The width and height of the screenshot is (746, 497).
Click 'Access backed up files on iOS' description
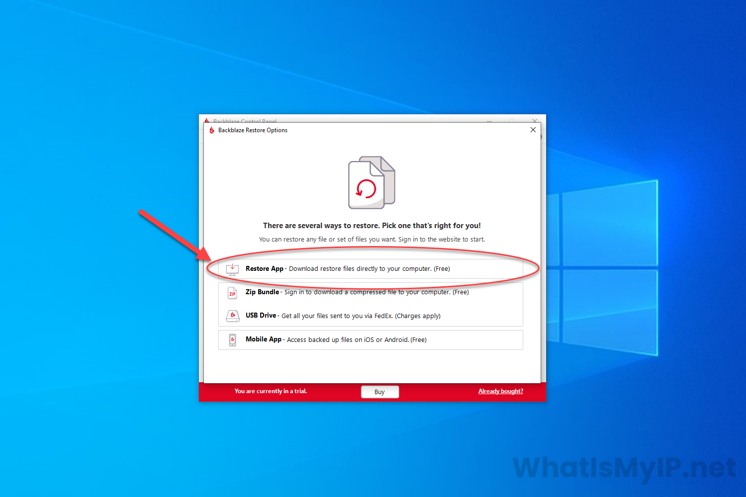coord(357,340)
